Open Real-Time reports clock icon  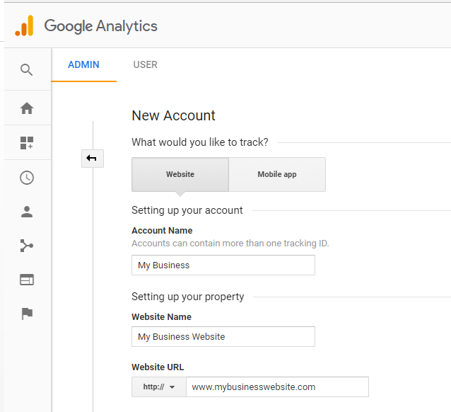click(27, 178)
